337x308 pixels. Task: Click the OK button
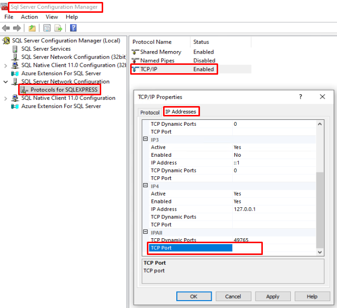(x=194, y=296)
